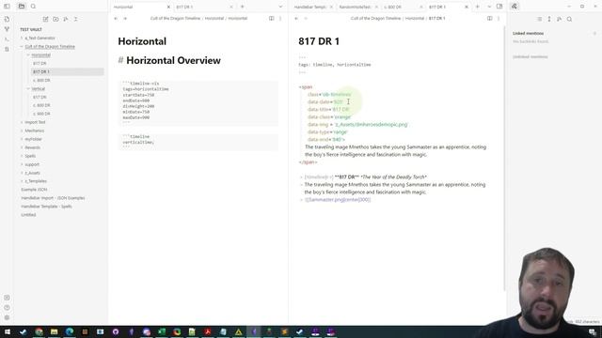
Task: Collapse all folders in file explorer
Action: point(75,19)
